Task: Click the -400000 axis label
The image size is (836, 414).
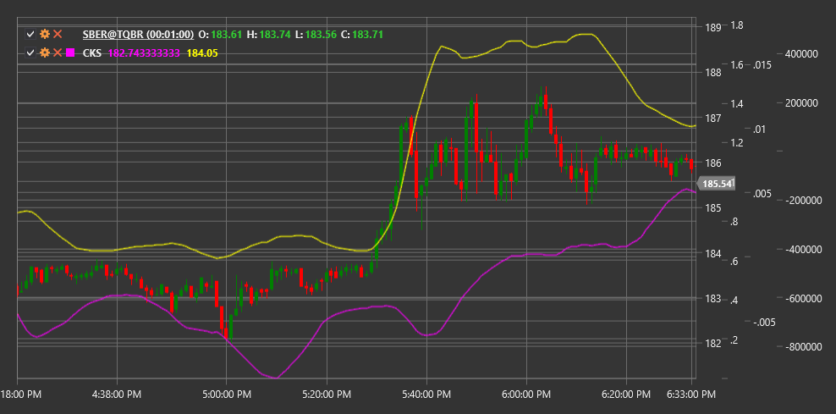Action: tap(802, 250)
